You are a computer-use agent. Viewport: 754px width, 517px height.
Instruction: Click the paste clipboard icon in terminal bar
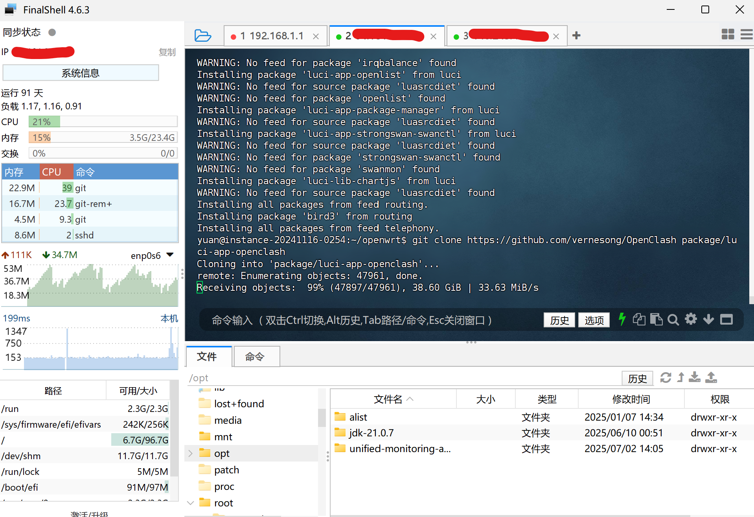point(656,319)
